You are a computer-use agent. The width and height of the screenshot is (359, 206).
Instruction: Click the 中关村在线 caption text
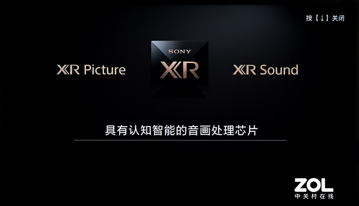point(314,196)
